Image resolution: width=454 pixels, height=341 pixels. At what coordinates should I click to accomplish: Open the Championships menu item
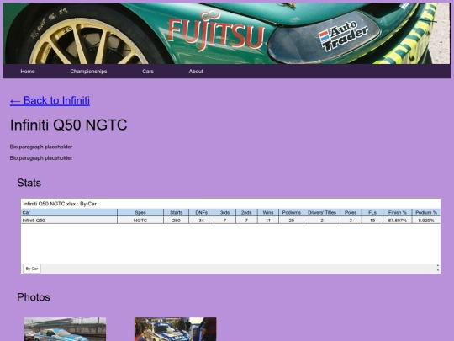click(88, 72)
